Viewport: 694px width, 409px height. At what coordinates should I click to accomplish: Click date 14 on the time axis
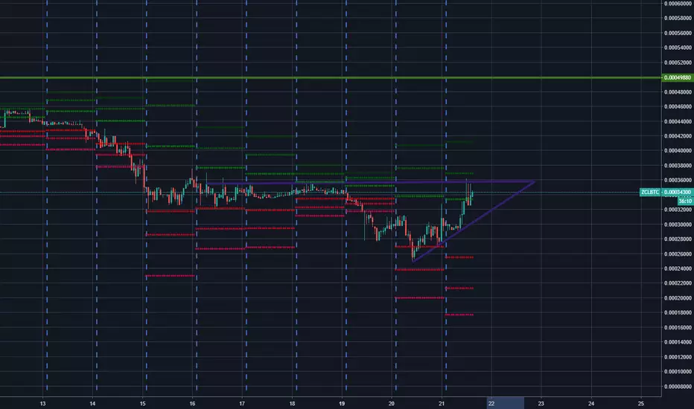[x=92, y=403]
